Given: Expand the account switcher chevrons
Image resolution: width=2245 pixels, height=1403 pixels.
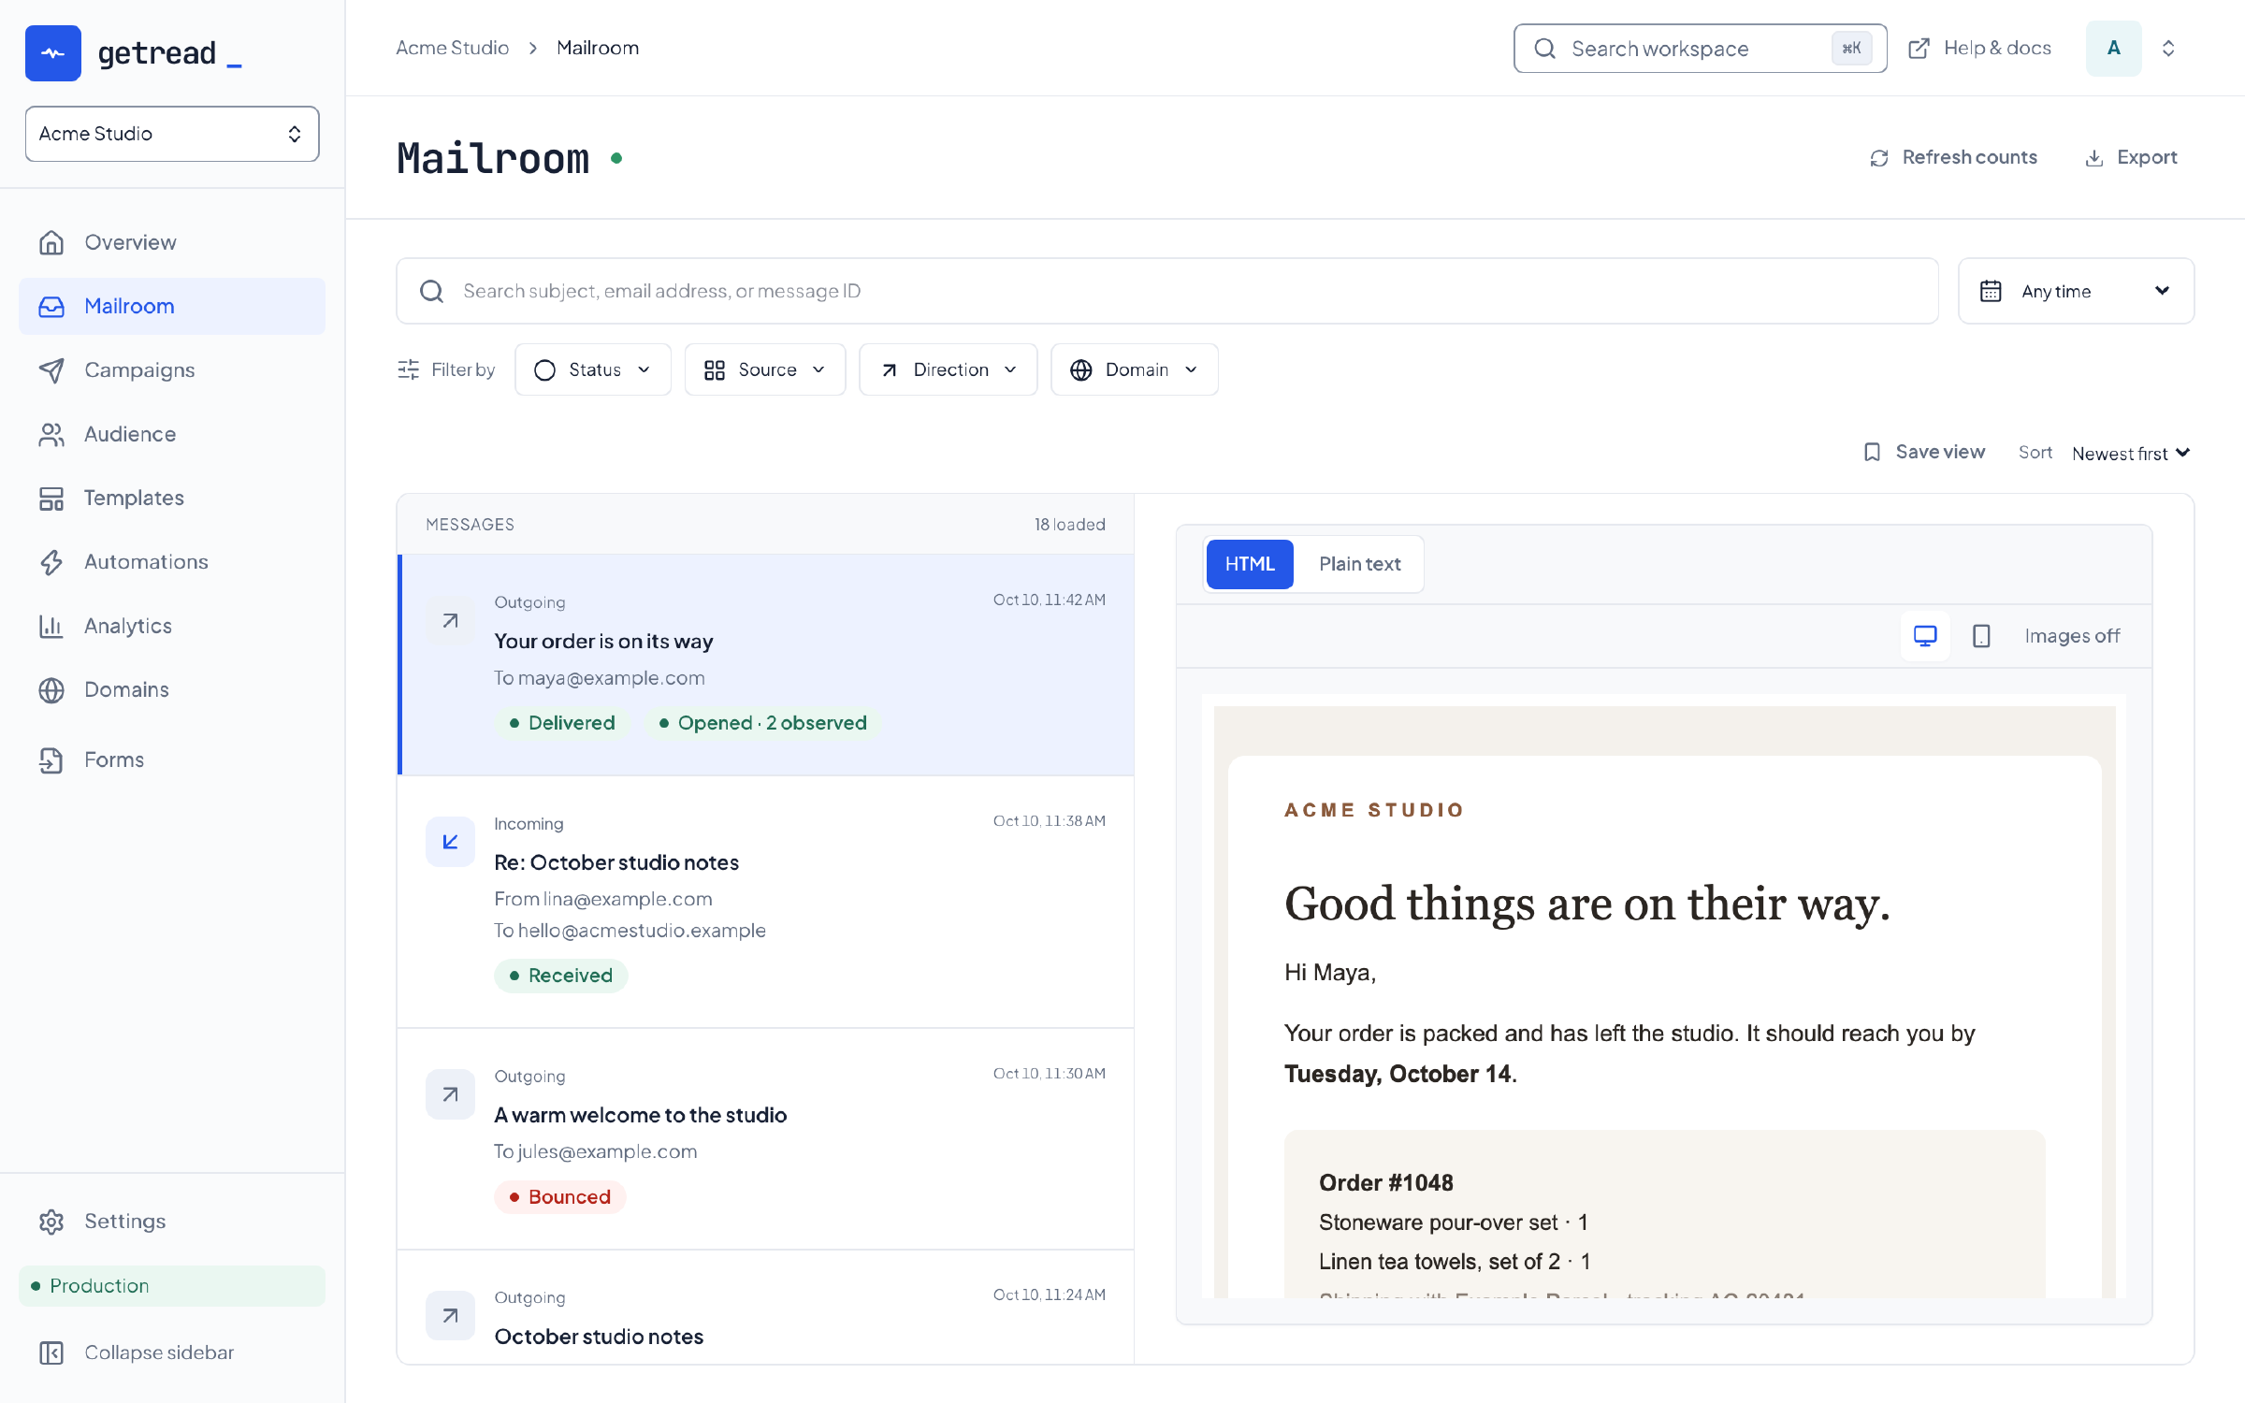Looking at the screenshot, I should point(2168,48).
